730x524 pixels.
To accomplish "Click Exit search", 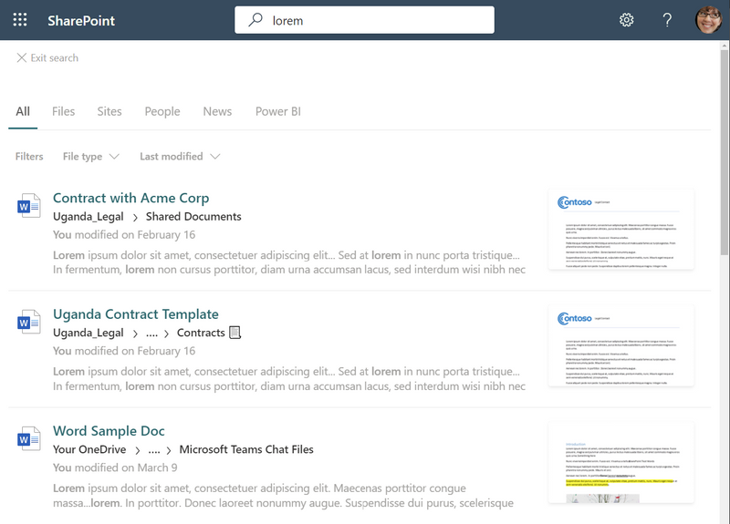I will 47,57.
